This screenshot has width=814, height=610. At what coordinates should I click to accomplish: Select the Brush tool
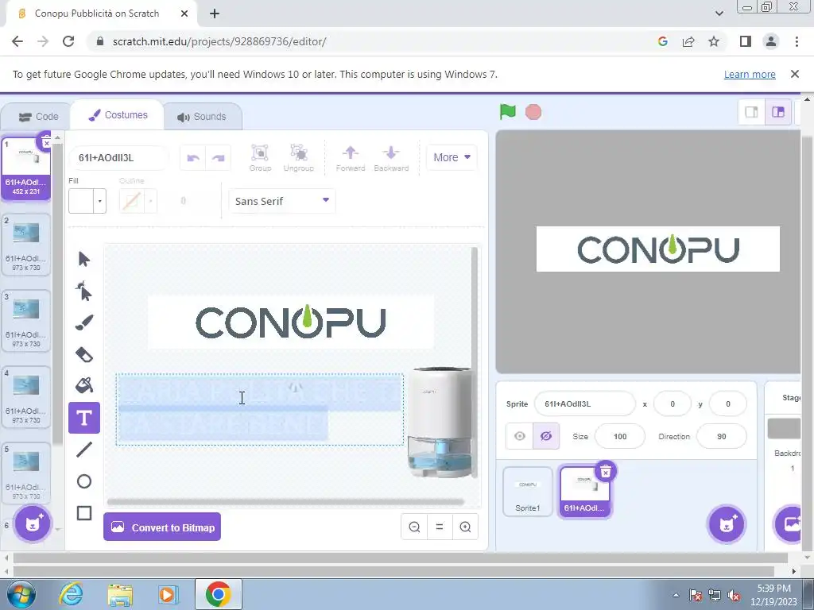[x=84, y=322]
